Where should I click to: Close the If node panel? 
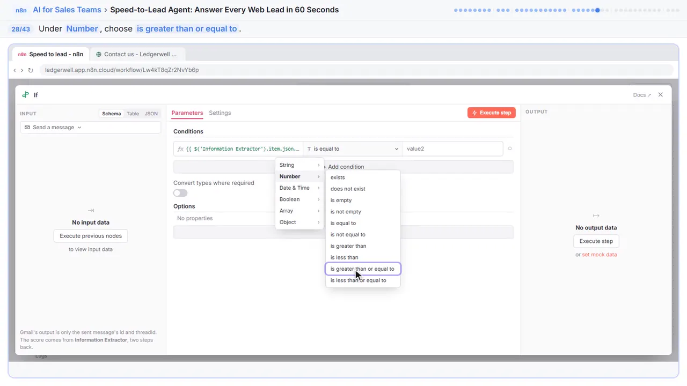click(x=661, y=95)
